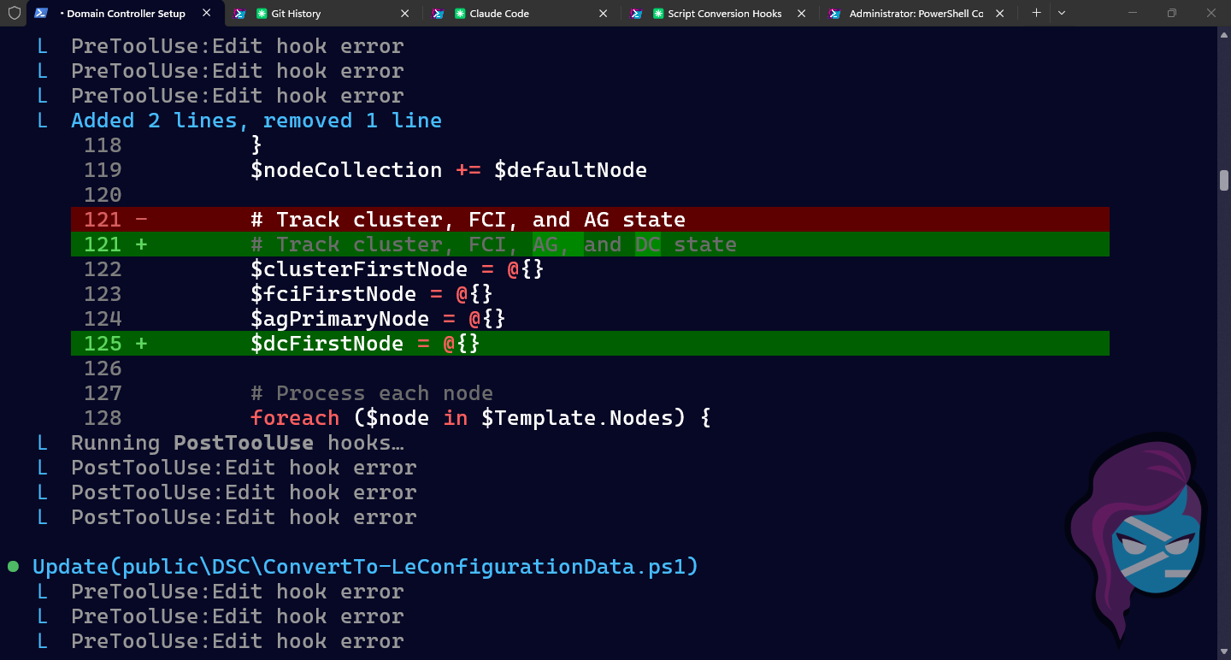Viewport: 1231px width, 660px height.
Task: Click the green bullet beside Update command
Action: click(14, 567)
